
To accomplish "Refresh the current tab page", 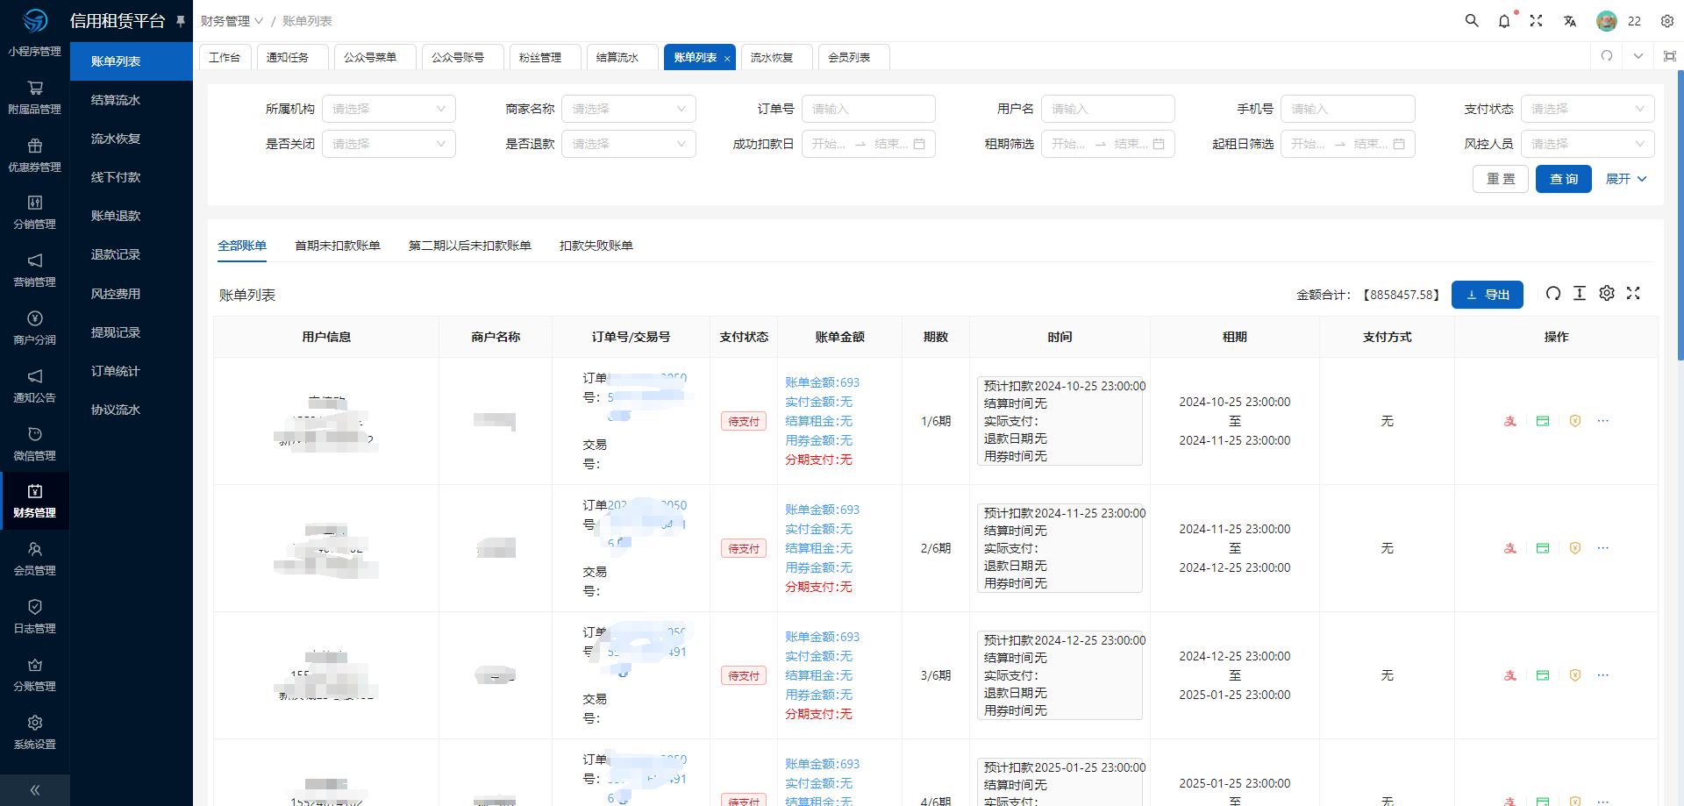I will coord(1607,56).
